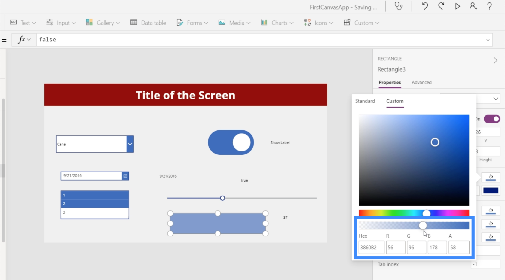Select list item 3
The image size is (505, 280).
[95, 212]
